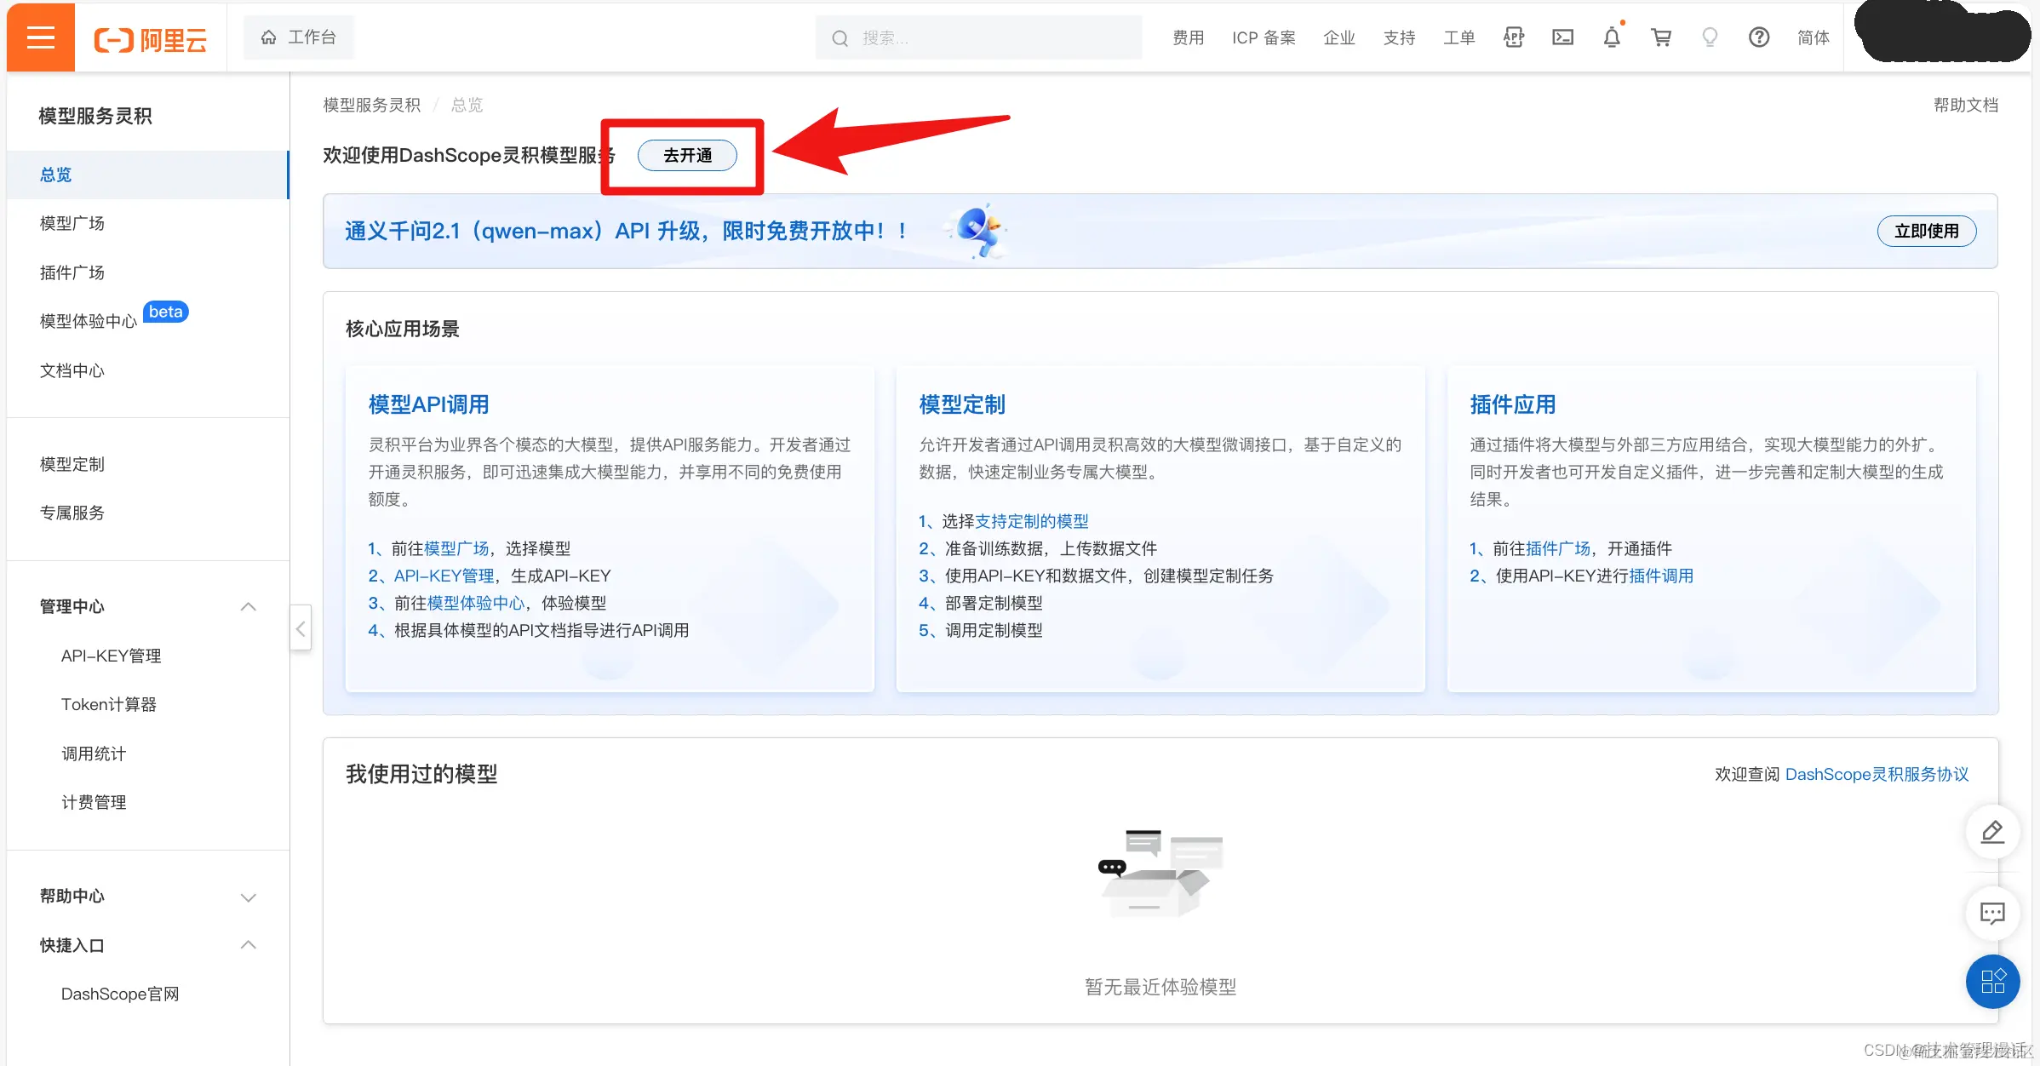The width and height of the screenshot is (2040, 1066).
Task: Click the 去开通 activation button
Action: pos(687,155)
